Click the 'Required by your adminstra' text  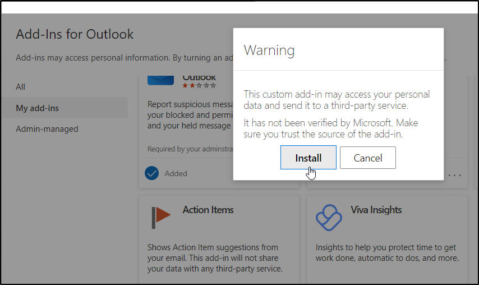point(190,149)
